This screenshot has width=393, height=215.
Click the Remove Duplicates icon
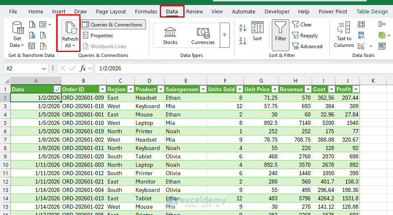(x=361, y=35)
